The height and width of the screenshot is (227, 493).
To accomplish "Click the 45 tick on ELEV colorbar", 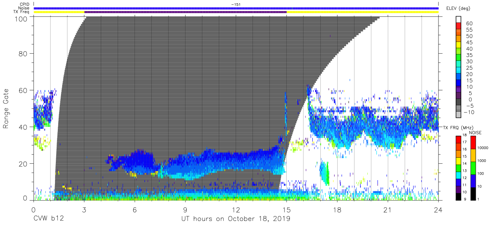I will coord(469,42).
